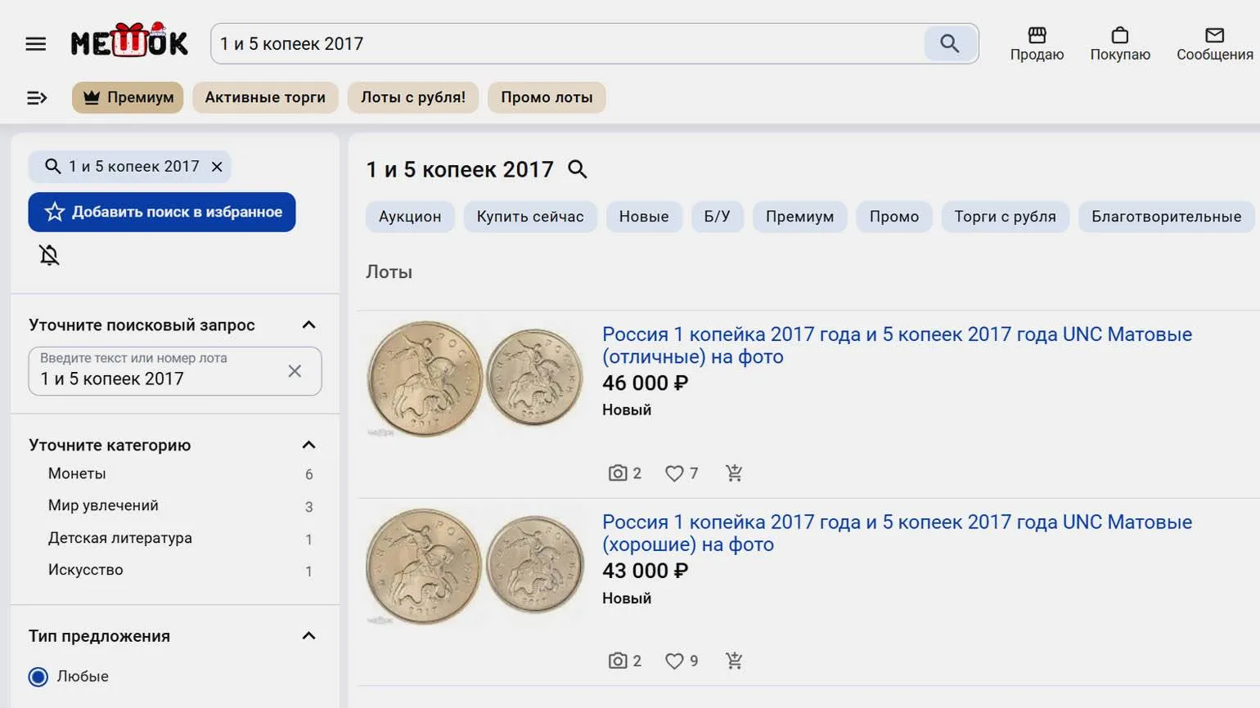The image size is (1260, 708).
Task: Toggle the categories list icon beside Премиум
Action: 37,98
